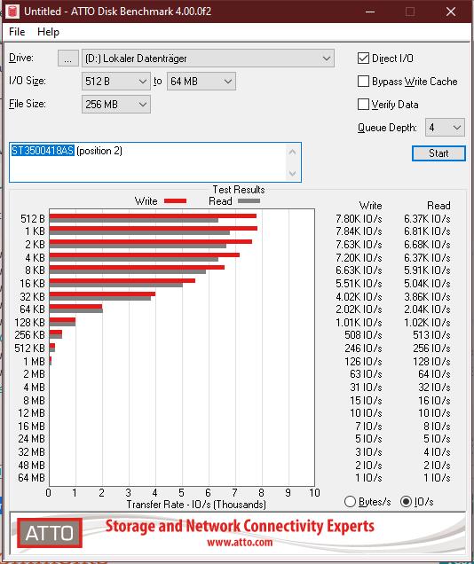Click the 512 B row label
474x564 pixels.
pyautogui.click(x=33, y=219)
